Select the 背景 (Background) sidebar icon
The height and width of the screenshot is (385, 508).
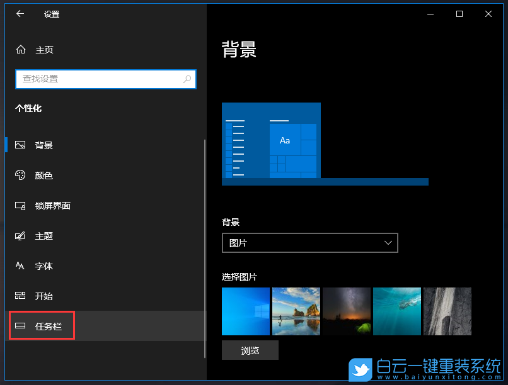tap(20, 145)
